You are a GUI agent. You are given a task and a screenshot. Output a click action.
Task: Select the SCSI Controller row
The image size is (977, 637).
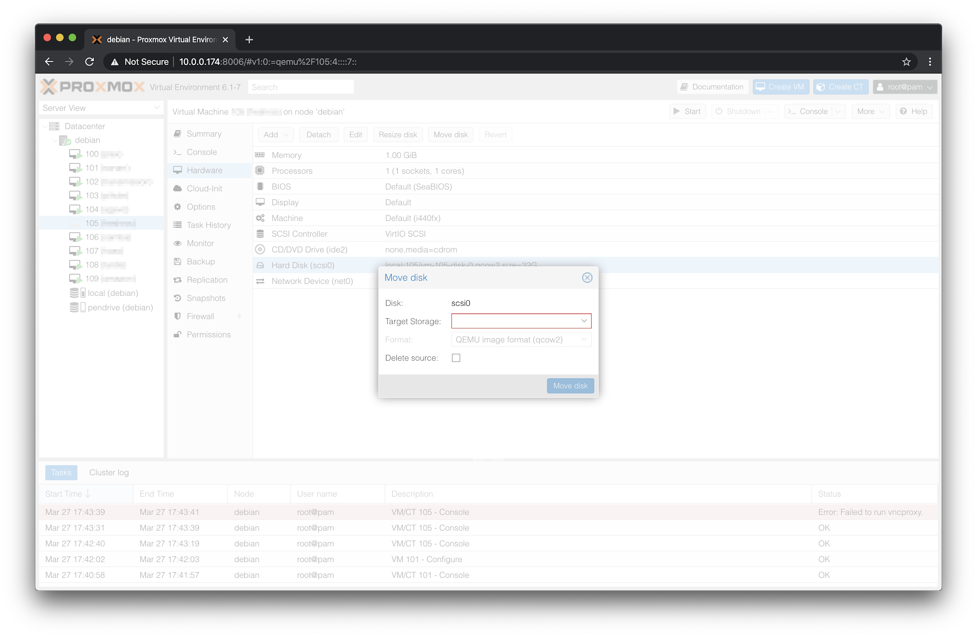click(x=595, y=234)
